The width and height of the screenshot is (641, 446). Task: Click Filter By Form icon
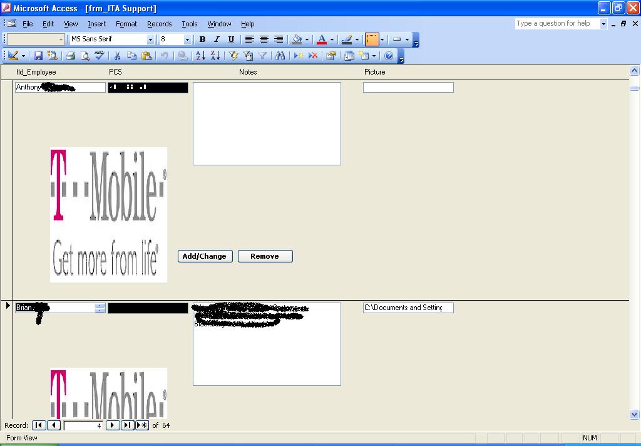tap(248, 56)
